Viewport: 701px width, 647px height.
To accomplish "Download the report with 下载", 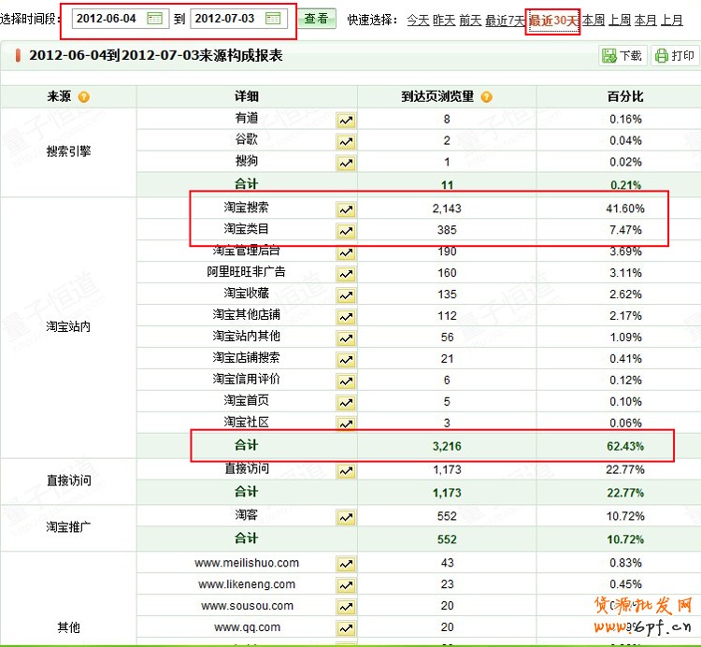I will pyautogui.click(x=622, y=56).
